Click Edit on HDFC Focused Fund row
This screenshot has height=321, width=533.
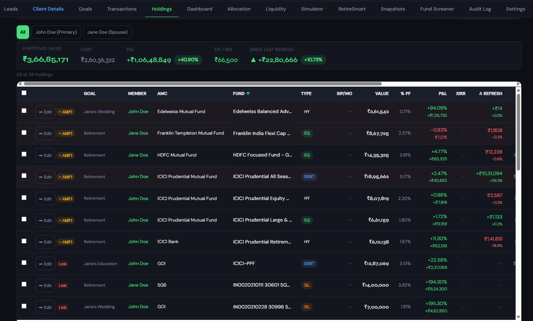(45, 155)
